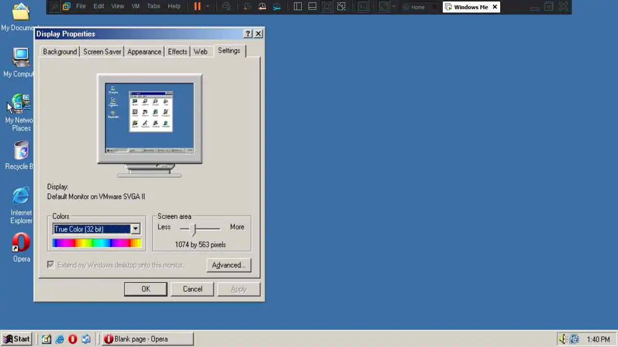Click the VMware pause button
Viewport: 618px width, 347px height.
pos(197,7)
